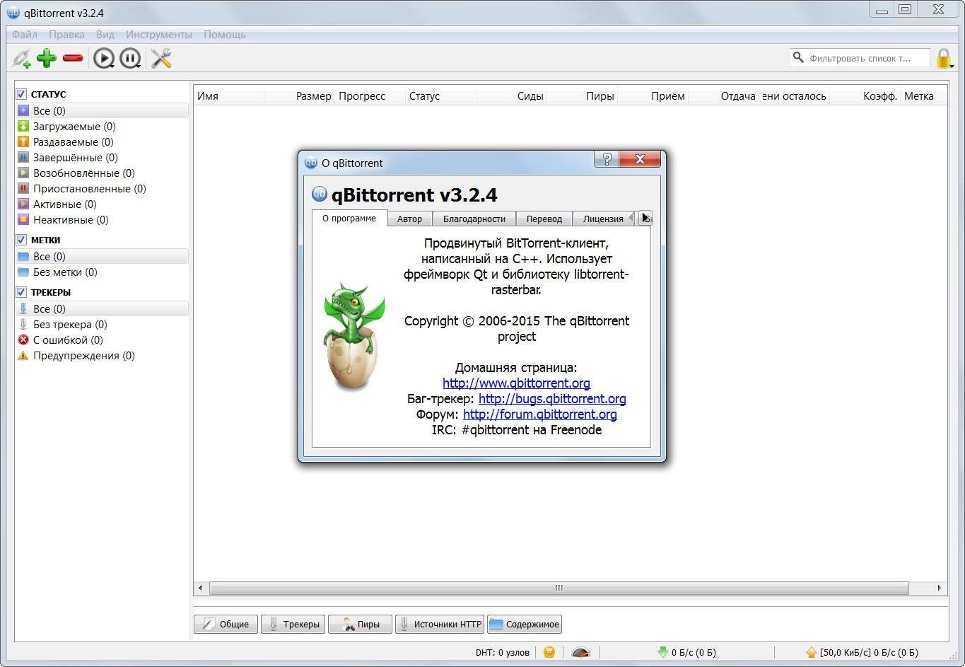The height and width of the screenshot is (667, 965).
Task: Click the question mark help button in dialog
Action: (x=606, y=159)
